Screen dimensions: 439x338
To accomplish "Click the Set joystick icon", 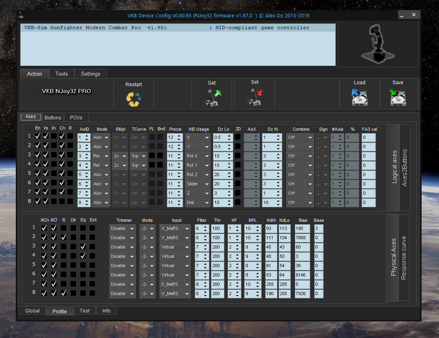I will (x=255, y=97).
